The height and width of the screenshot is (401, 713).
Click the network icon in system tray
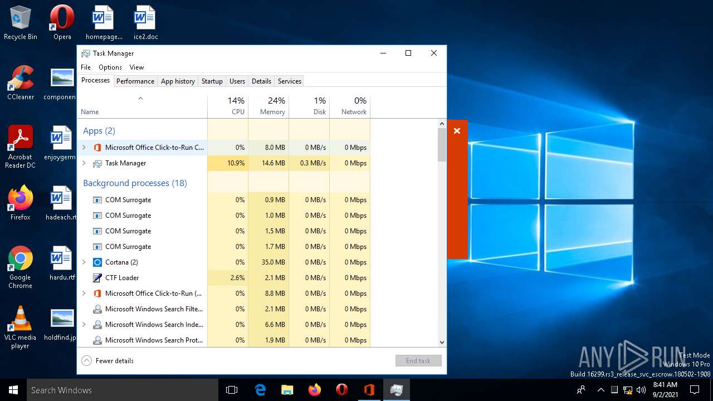click(x=627, y=390)
